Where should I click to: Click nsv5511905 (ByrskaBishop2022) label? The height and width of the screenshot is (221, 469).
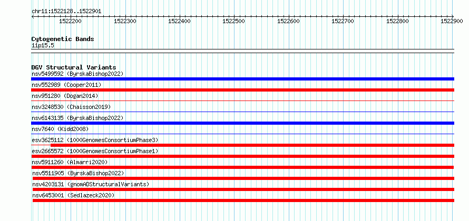[x=78, y=173]
